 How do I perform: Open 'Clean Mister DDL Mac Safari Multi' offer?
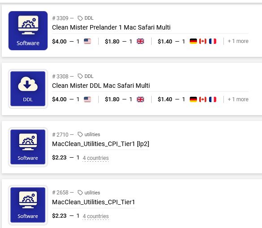click(x=101, y=86)
